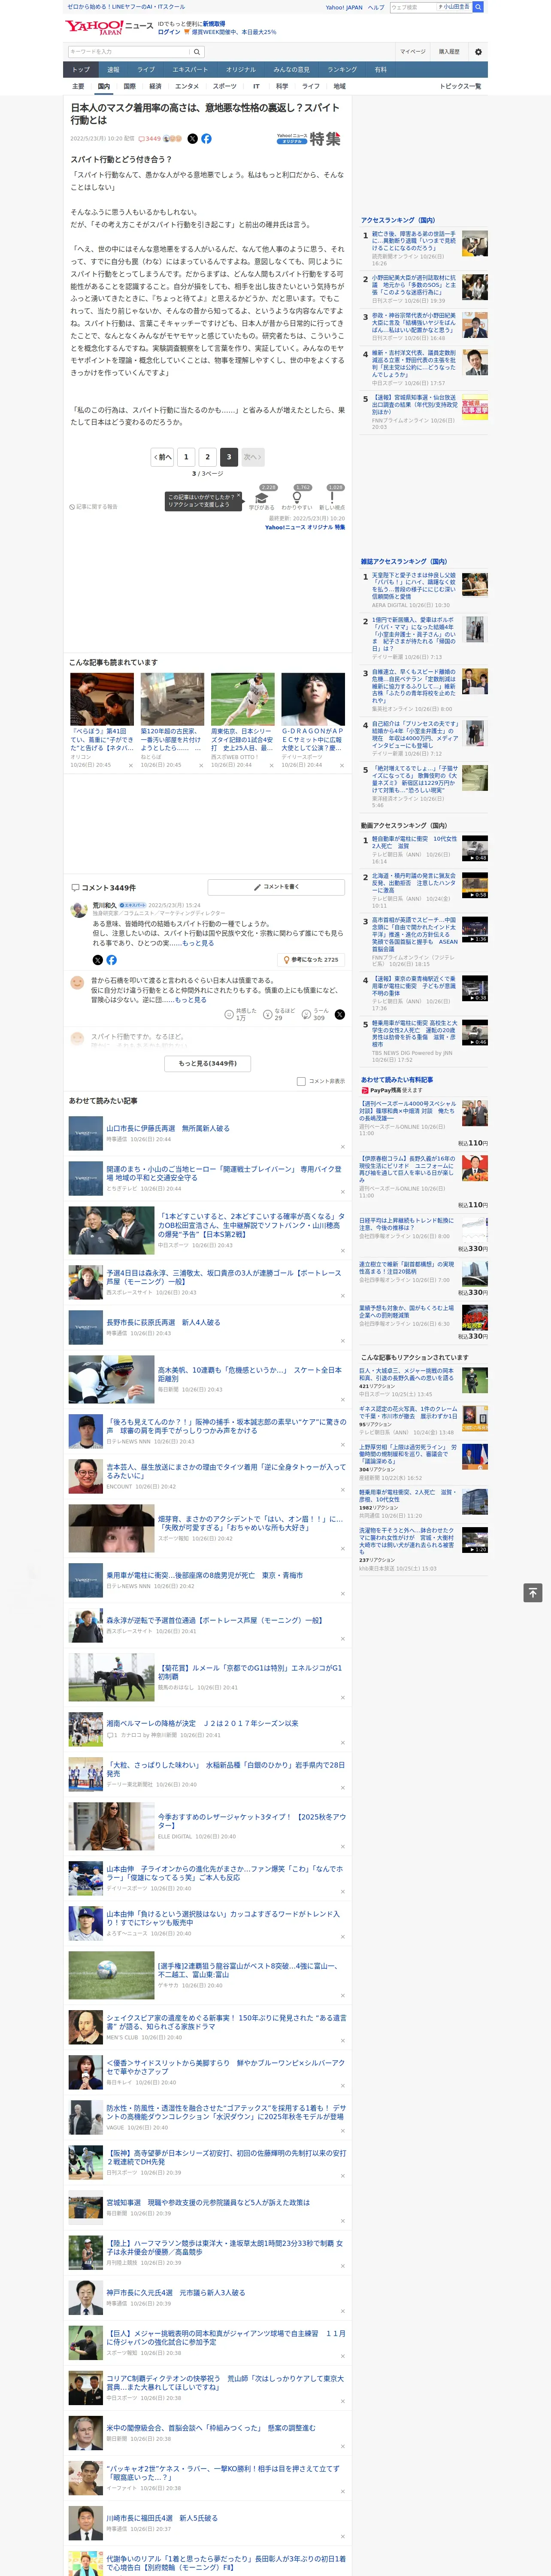This screenshot has height=2576, width=551.
Task: Open settings via the gear icon
Action: [x=478, y=52]
